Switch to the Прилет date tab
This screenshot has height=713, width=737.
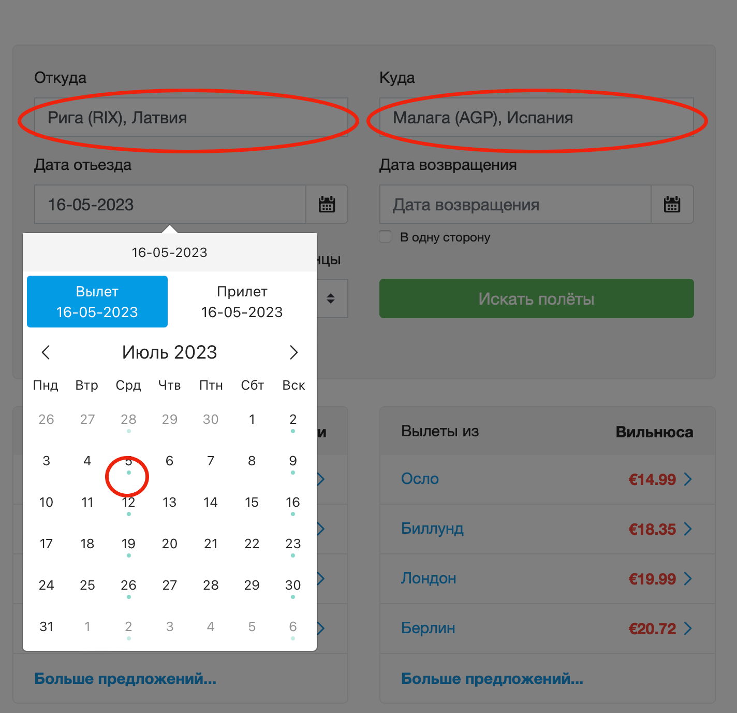click(x=242, y=302)
